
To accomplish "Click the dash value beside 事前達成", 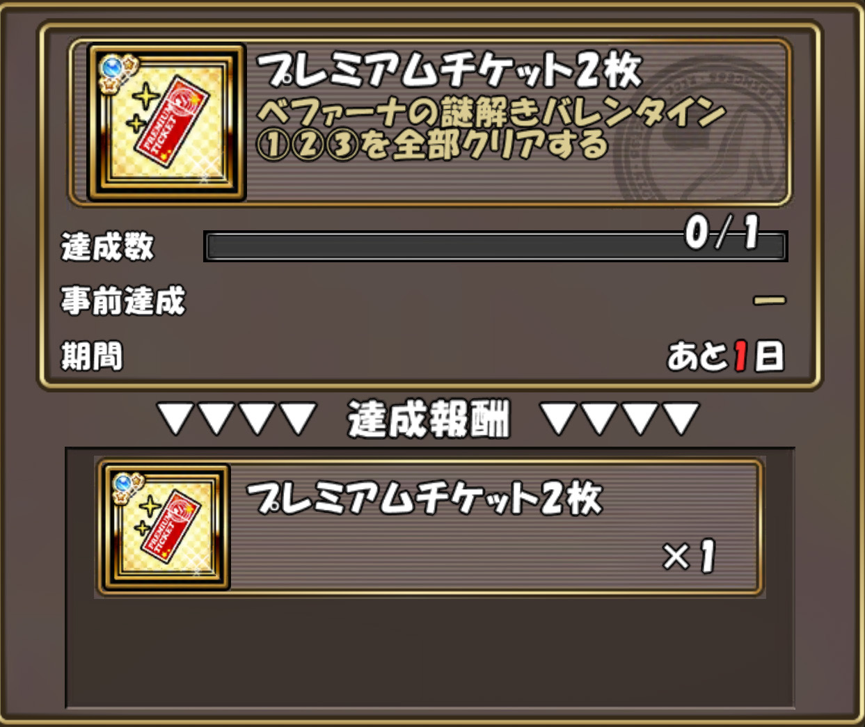I will click(x=770, y=301).
